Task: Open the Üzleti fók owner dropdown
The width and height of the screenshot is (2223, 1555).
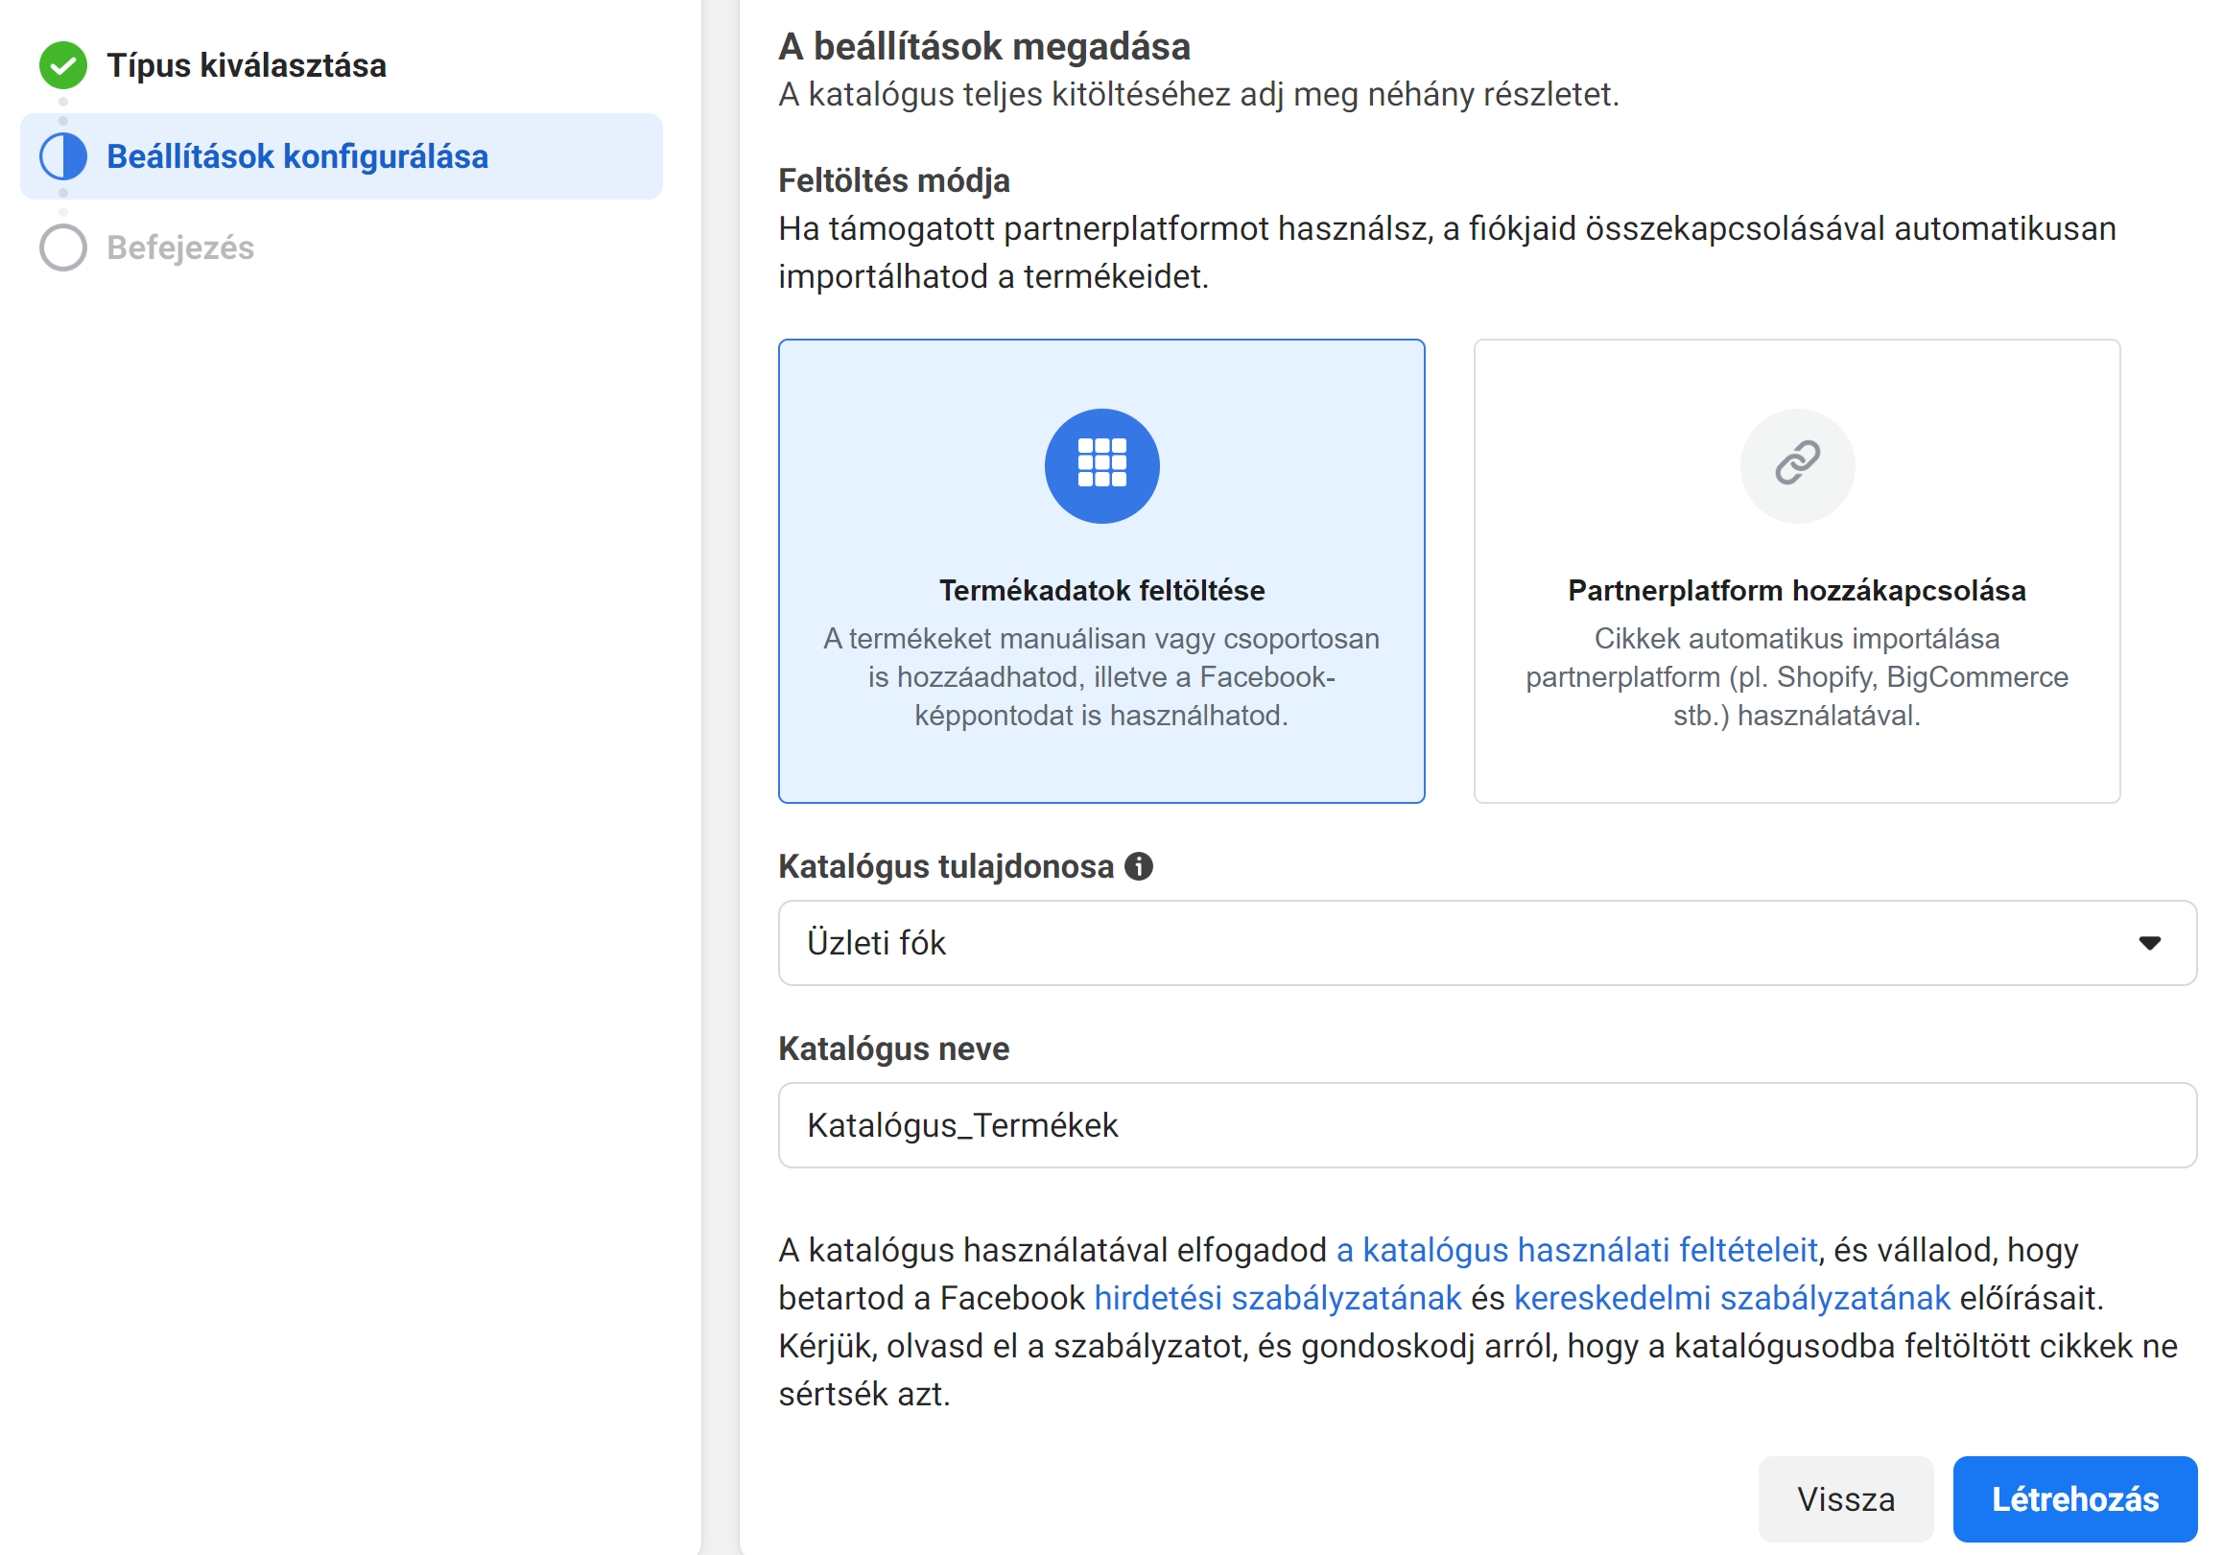Action: pos(1487,943)
